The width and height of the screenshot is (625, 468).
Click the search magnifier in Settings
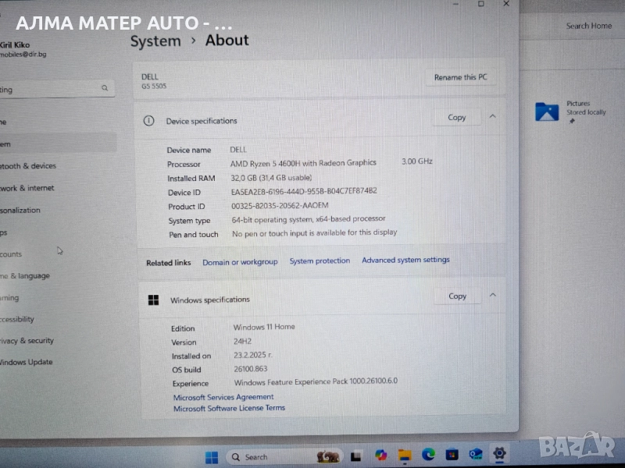[x=105, y=89]
